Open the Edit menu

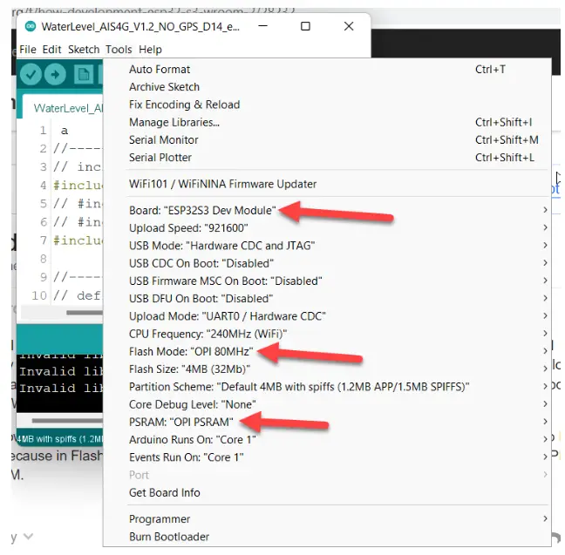click(x=52, y=50)
